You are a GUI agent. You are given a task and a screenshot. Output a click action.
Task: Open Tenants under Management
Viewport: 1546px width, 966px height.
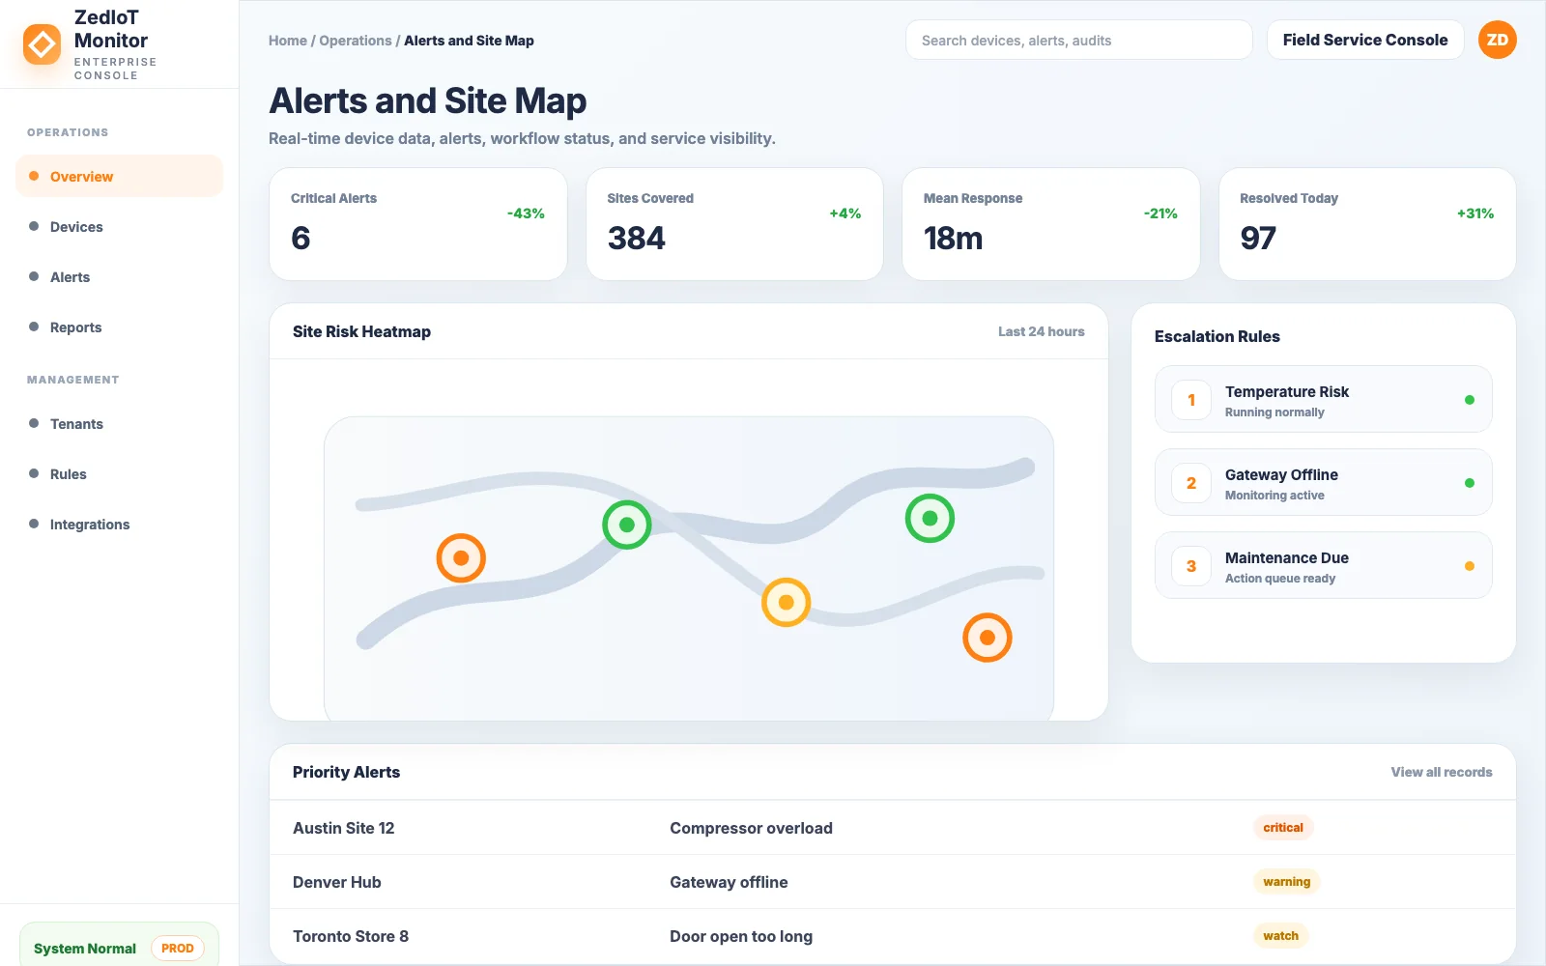[x=119, y=424]
